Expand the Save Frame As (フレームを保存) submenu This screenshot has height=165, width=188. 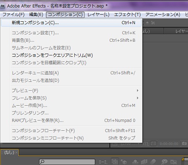pos(71,98)
